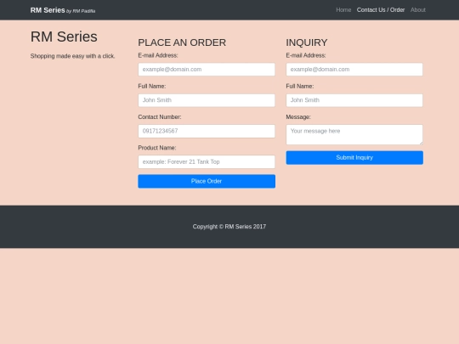The image size is (459, 344).
Task: Click the 'Shopping made easy with a click.' text
Action: tap(72, 56)
